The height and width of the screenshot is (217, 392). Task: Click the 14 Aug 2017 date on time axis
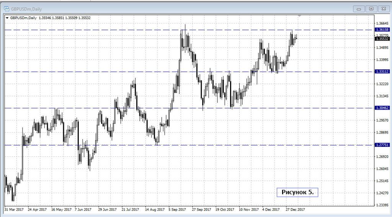pos(155,210)
